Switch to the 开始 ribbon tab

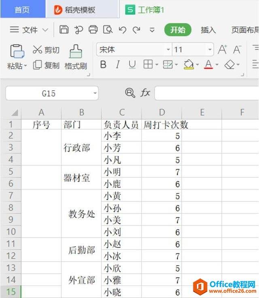click(x=178, y=30)
